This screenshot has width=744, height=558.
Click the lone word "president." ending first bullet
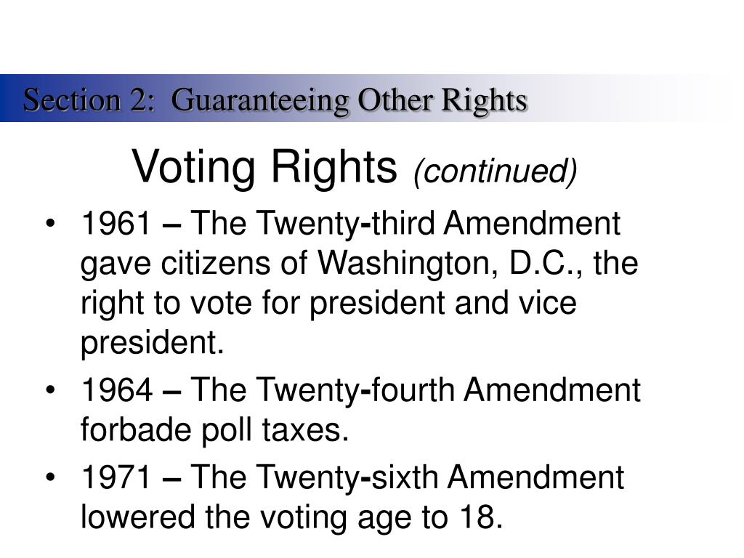pos(152,343)
